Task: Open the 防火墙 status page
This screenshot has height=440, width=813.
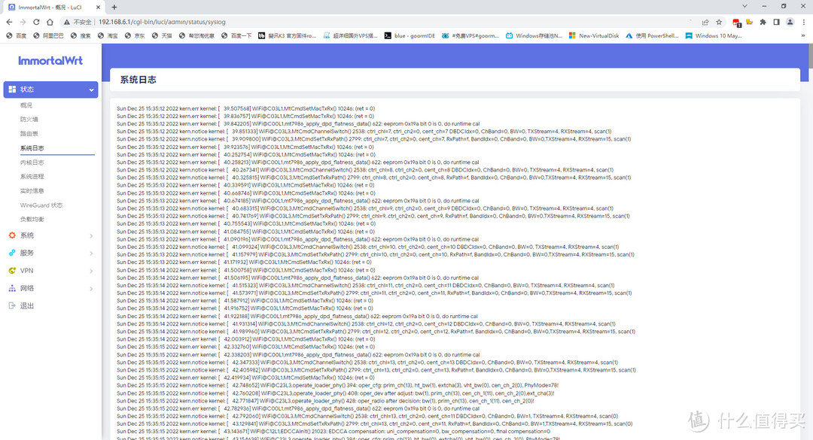Action: tap(29, 120)
